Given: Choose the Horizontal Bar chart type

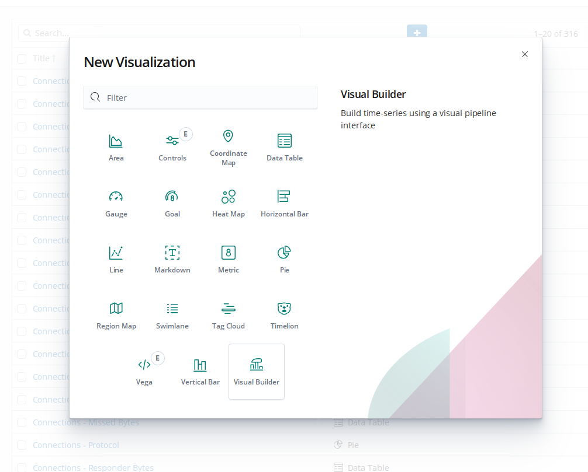Looking at the screenshot, I should tap(284, 204).
